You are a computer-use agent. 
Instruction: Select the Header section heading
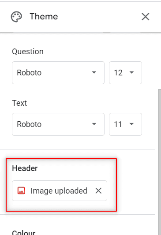(x=25, y=168)
